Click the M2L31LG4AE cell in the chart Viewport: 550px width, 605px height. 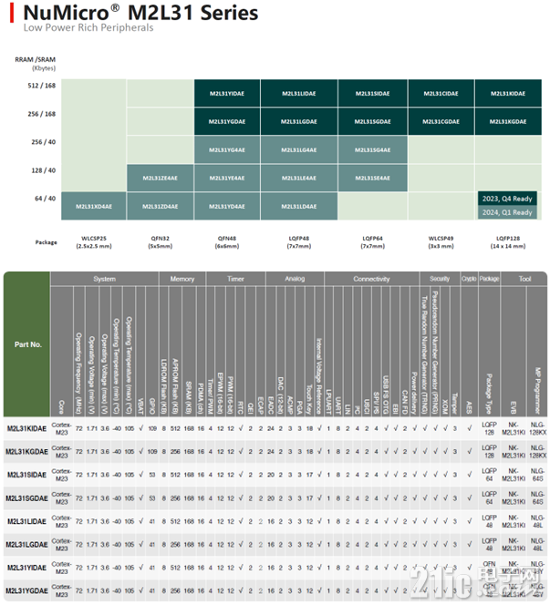tap(299, 149)
